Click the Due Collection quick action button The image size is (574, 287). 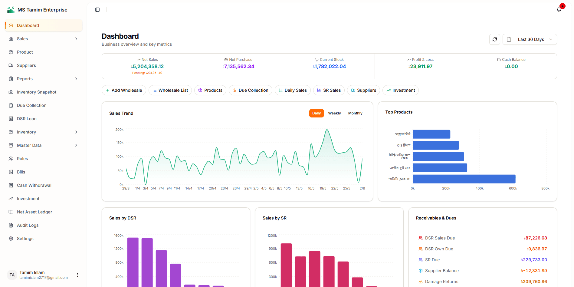pyautogui.click(x=251, y=90)
